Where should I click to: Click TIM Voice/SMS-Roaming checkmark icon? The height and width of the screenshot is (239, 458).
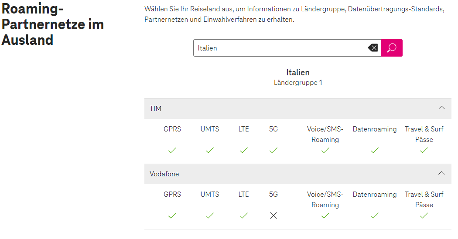point(325,150)
